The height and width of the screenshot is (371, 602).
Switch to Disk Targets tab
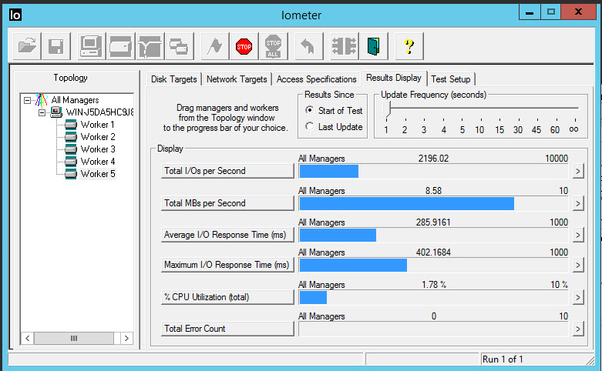point(174,79)
